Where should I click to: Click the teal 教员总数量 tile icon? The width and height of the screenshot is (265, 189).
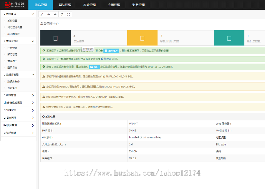click(229, 38)
